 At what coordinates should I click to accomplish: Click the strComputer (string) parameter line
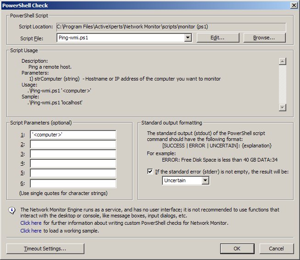[125, 79]
